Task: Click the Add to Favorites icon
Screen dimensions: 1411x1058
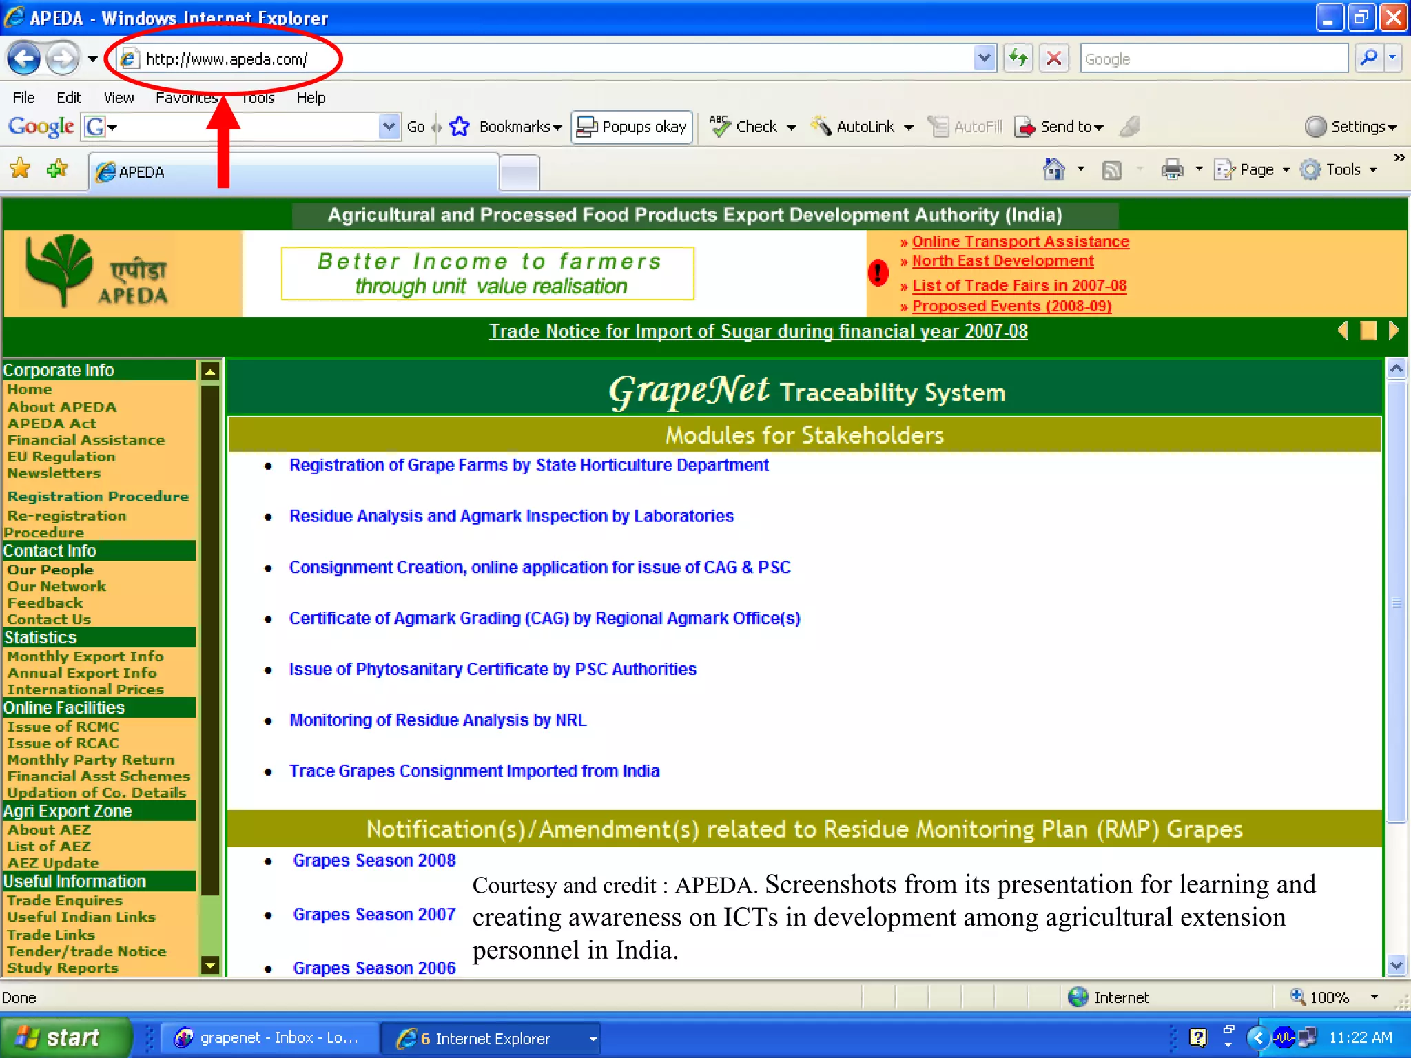Action: pos(57,168)
